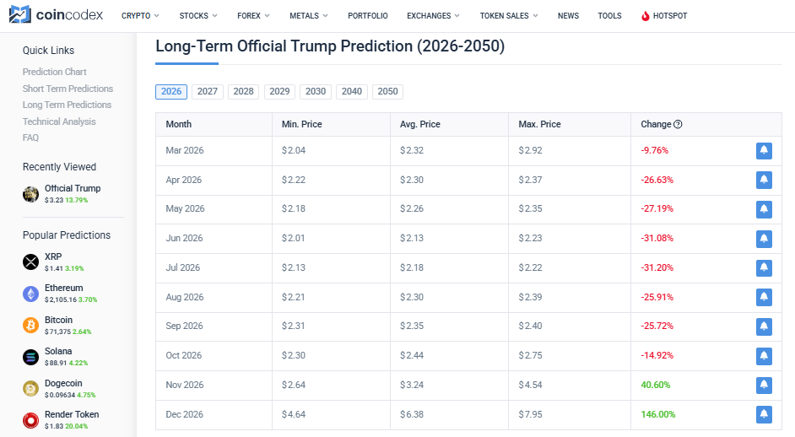Select the 2050 year tab
The height and width of the screenshot is (437, 795).
click(x=387, y=92)
